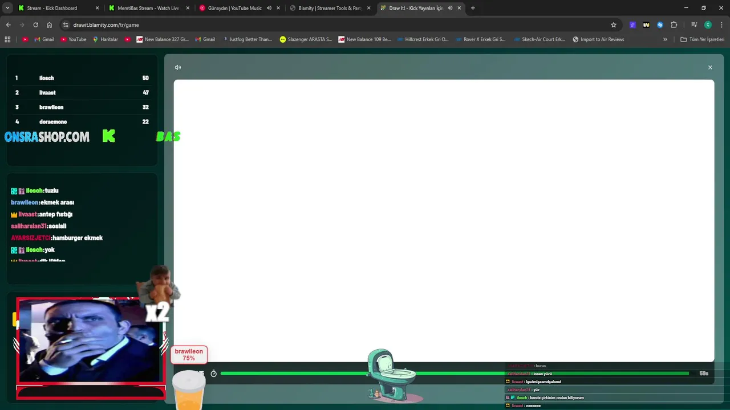Open the green profile avatar

tap(708, 25)
